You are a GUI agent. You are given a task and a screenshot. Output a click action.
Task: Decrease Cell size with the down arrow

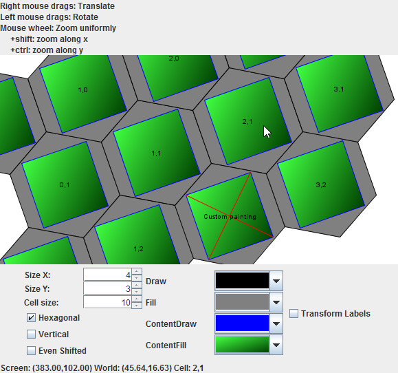click(137, 305)
